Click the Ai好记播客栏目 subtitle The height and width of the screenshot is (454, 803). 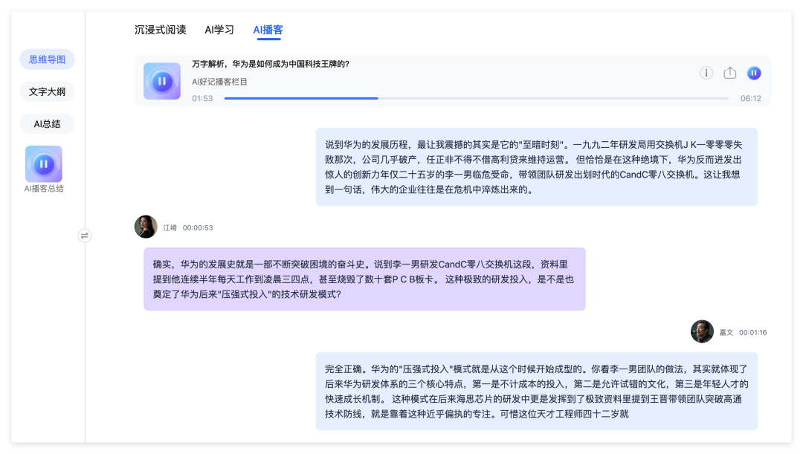219,82
